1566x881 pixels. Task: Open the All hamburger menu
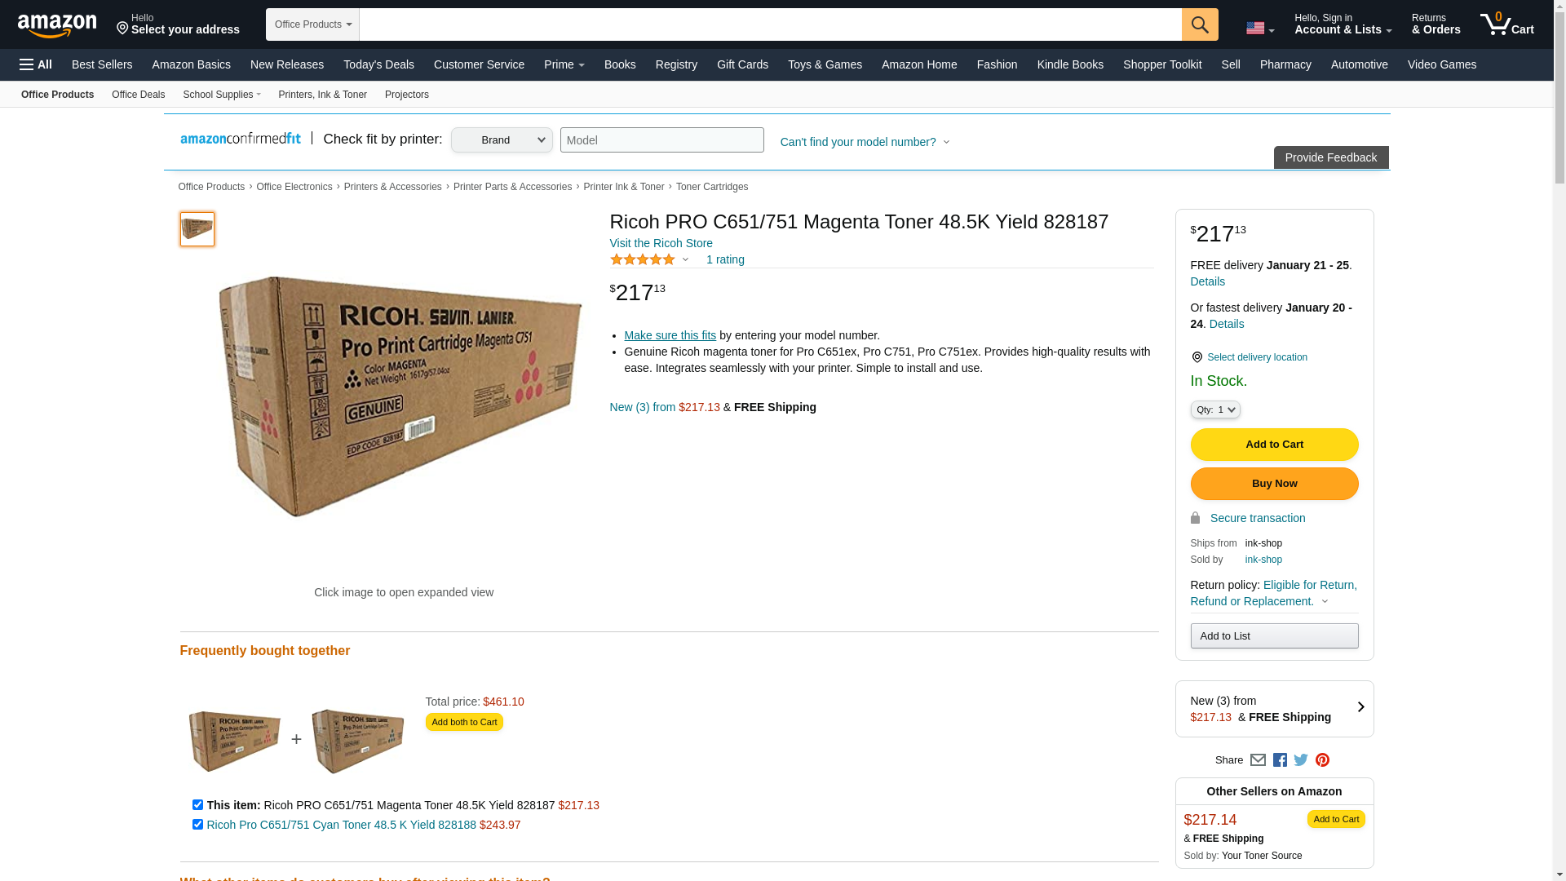pos(36,64)
